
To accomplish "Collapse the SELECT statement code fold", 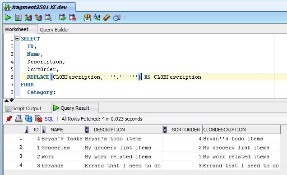I will click(18, 39).
